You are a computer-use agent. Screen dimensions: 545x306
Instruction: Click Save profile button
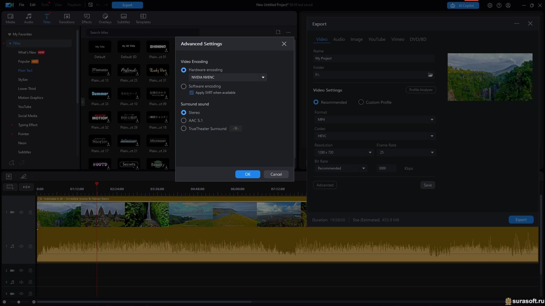427,185
